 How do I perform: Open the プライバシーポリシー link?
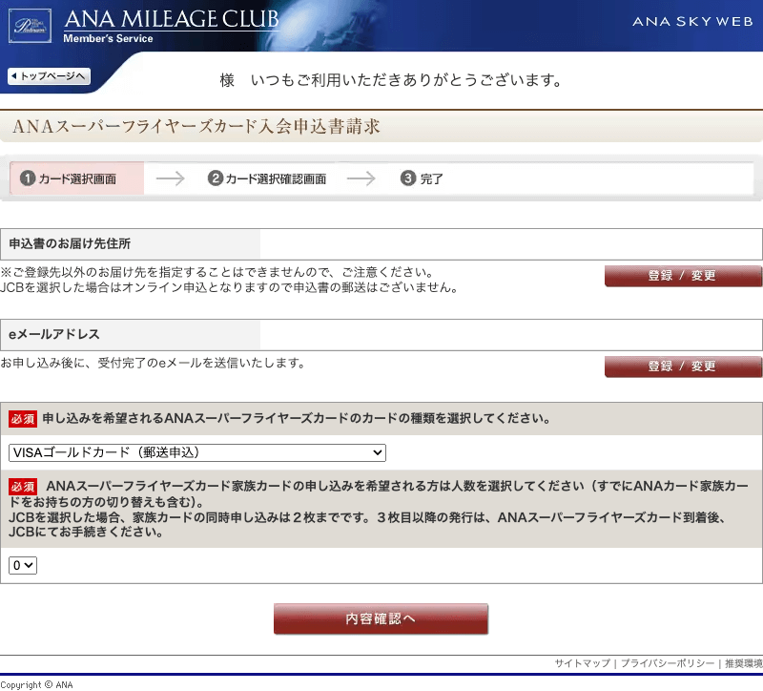(x=667, y=663)
